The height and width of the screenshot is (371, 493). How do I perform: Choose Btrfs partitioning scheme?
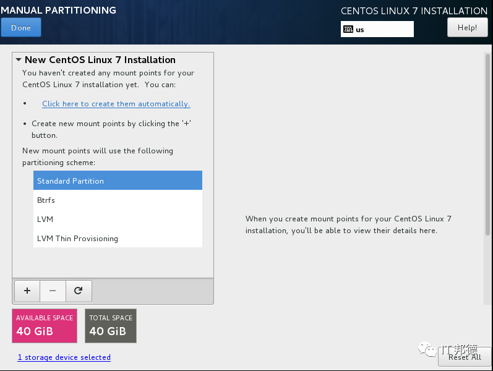[118, 200]
